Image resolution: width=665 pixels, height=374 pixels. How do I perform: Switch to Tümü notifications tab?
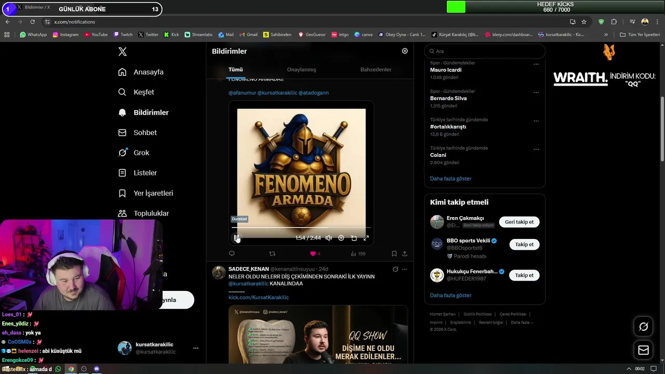tap(235, 70)
